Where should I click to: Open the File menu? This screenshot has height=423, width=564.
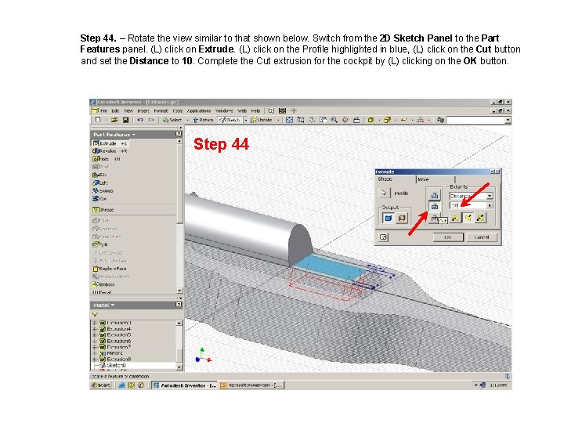coord(103,110)
